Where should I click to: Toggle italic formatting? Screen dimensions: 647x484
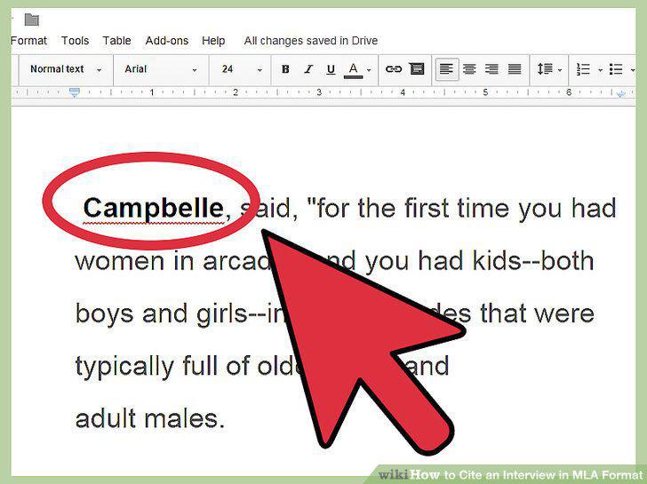(x=308, y=69)
